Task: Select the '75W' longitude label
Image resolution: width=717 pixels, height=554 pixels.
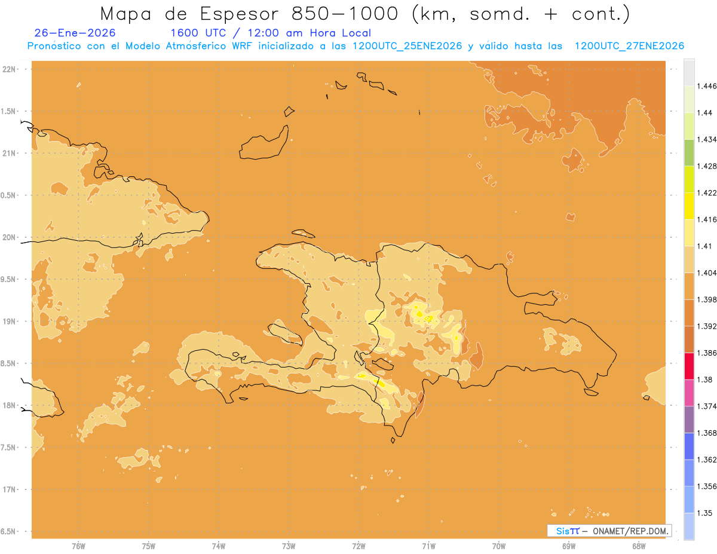Action: 149,546
